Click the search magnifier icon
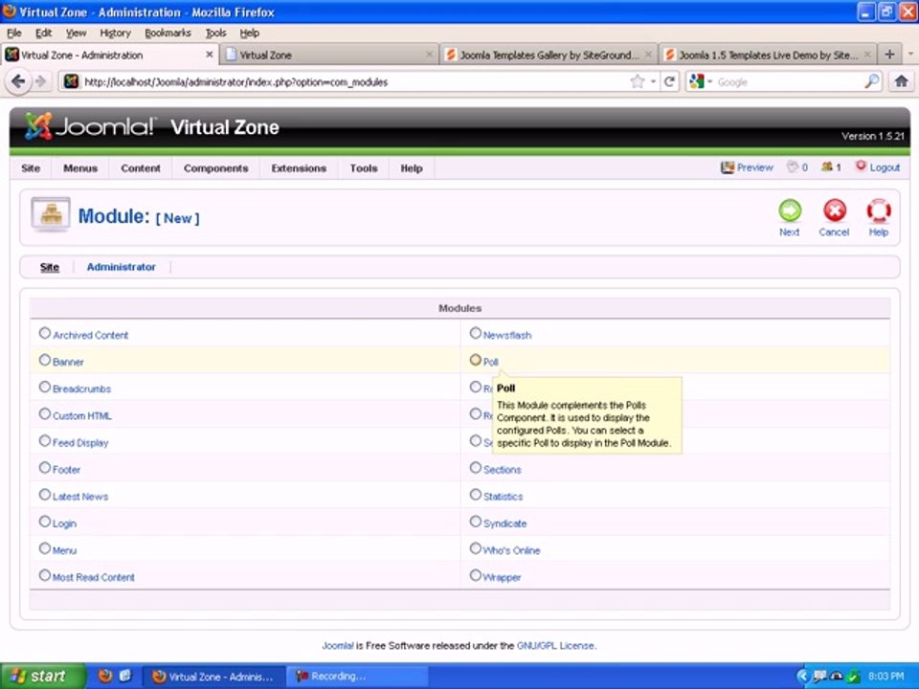 click(x=871, y=81)
